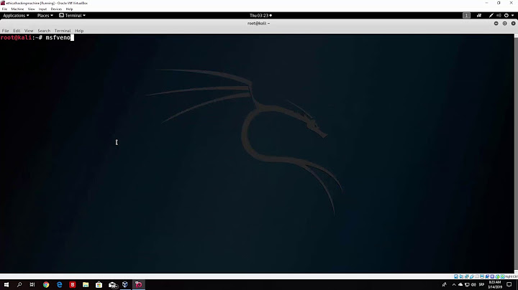Click the Windows network tray icon

click(467, 285)
